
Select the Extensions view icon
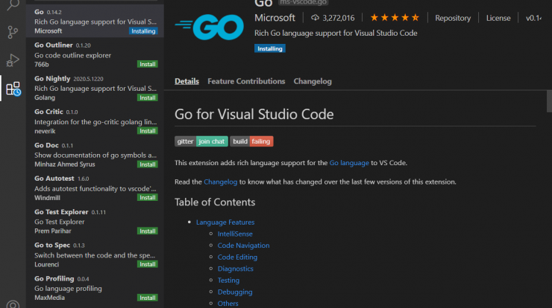point(13,89)
